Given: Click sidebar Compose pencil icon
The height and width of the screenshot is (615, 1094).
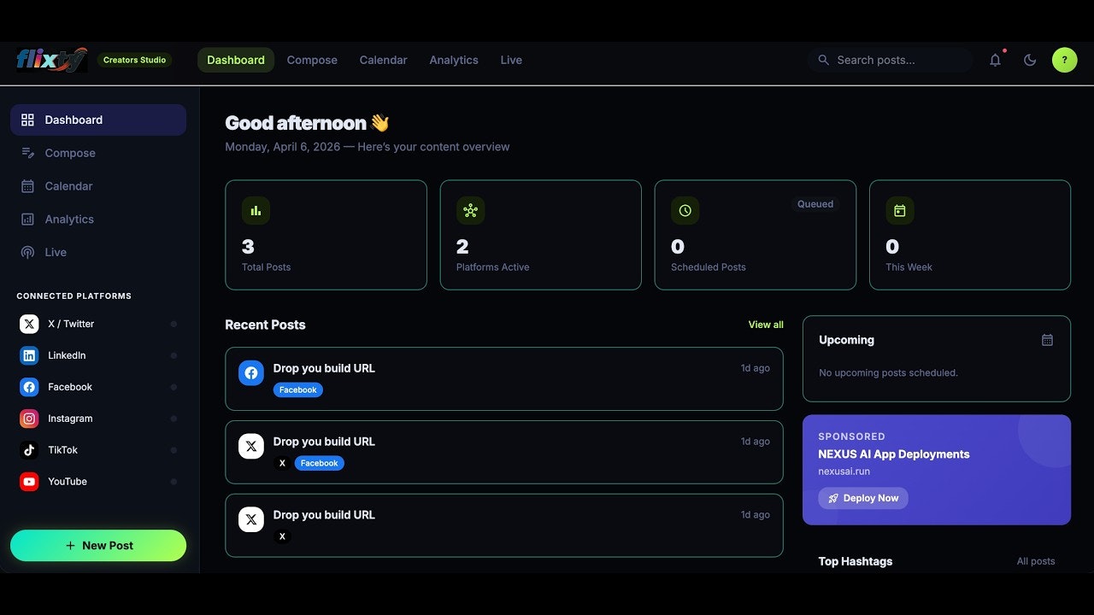Looking at the screenshot, I should [27, 153].
